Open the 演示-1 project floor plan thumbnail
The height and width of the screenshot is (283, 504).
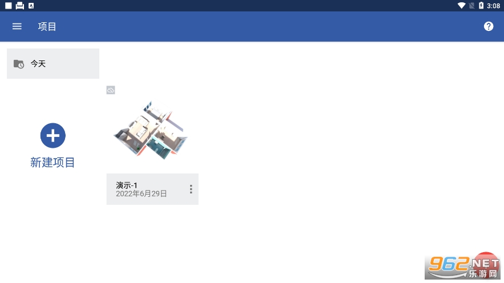(151, 130)
